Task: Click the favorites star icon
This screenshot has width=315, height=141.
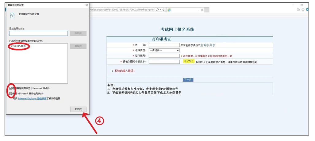Action: coord(303,10)
